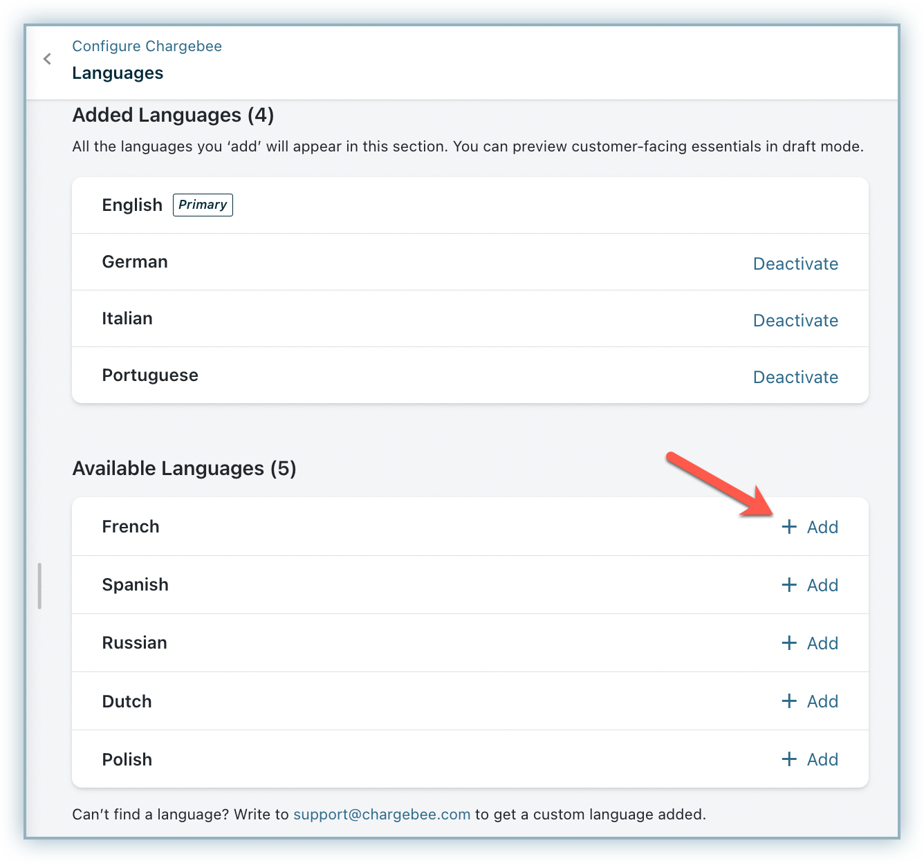Select the English language name
The image size is (924, 863).
[132, 205]
